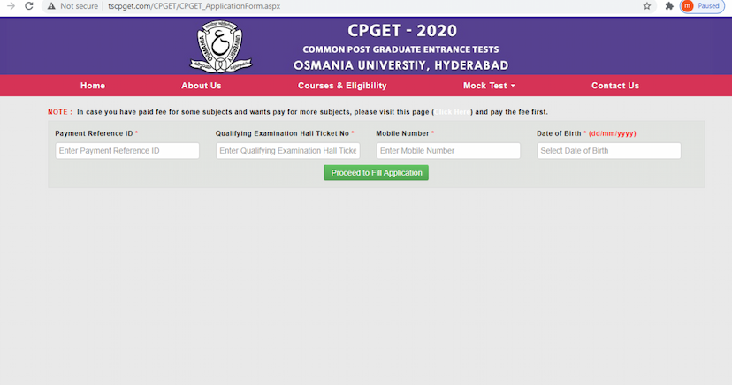The height and width of the screenshot is (385, 732).
Task: Focus Qualifying Examination Hall Ticket field
Action: click(288, 150)
